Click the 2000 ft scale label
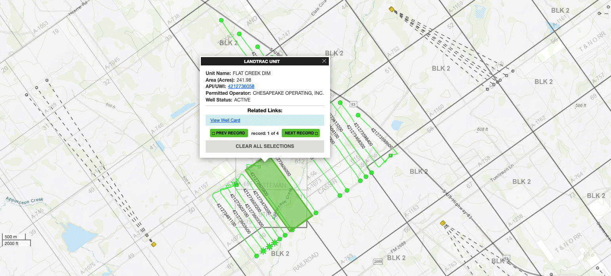The image size is (611, 276). (x=12, y=243)
